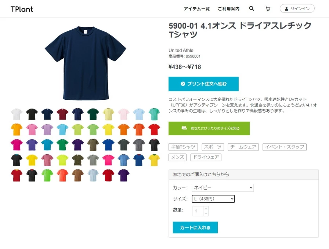Select the dark green T-shirt thumbnail

tap(93, 114)
